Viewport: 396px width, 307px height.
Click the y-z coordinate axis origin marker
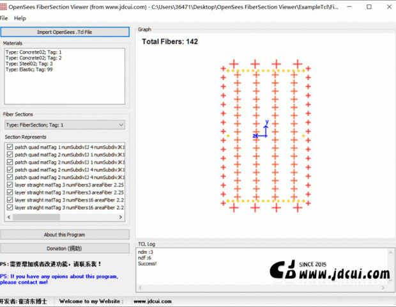tap(266, 135)
